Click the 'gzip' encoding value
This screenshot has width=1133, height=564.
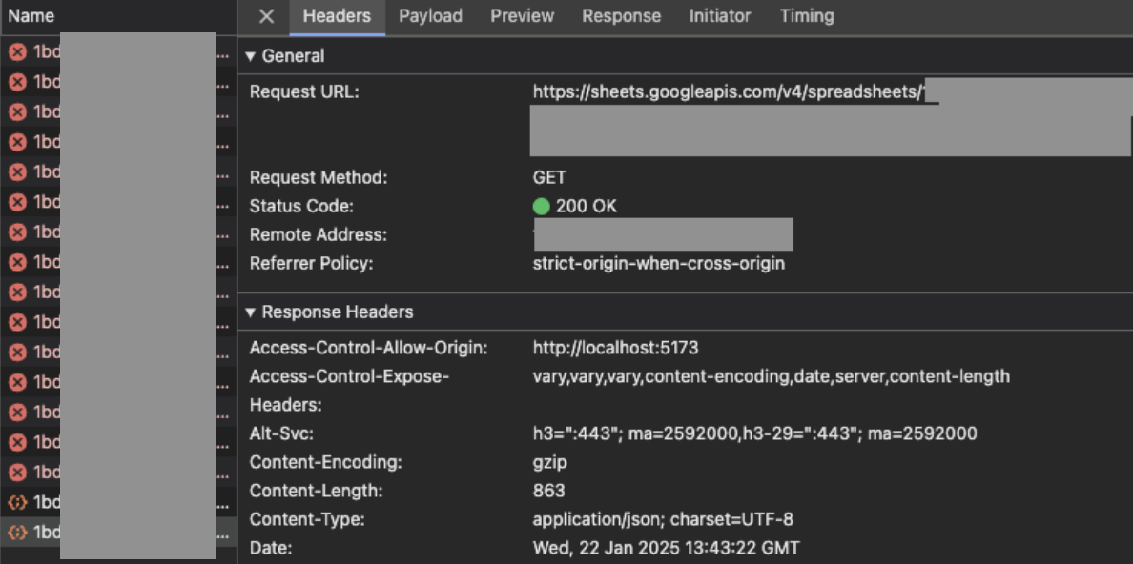(550, 462)
